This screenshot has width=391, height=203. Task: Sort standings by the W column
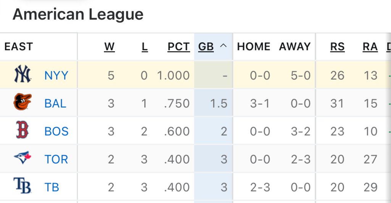click(110, 47)
